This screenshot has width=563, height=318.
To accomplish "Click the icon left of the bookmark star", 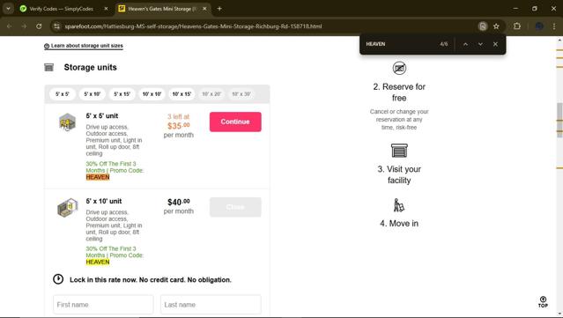I will (483, 26).
